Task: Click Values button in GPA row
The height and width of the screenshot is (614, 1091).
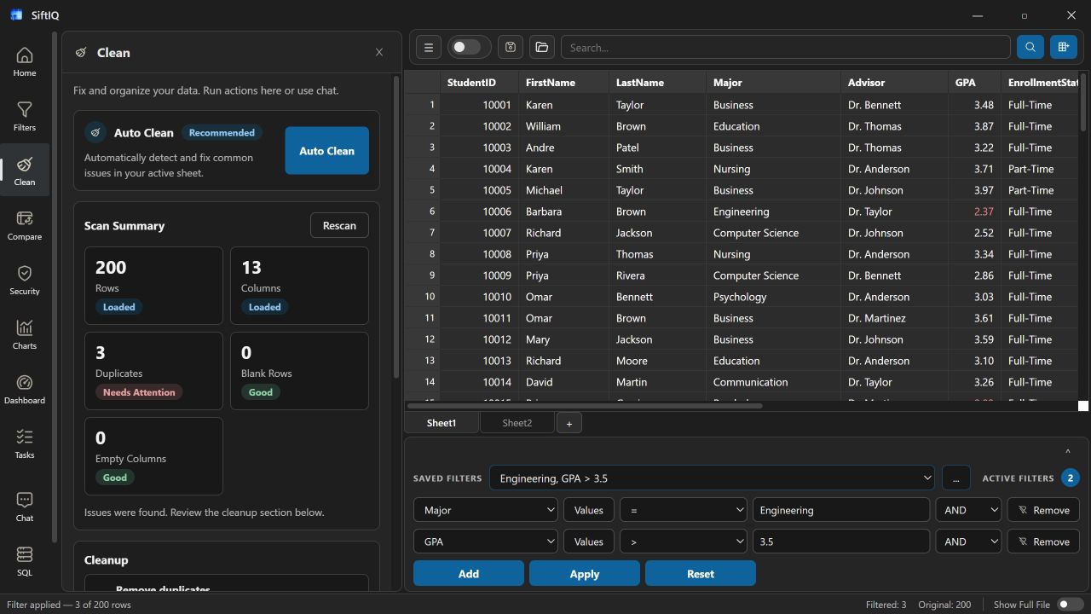Action: point(589,542)
